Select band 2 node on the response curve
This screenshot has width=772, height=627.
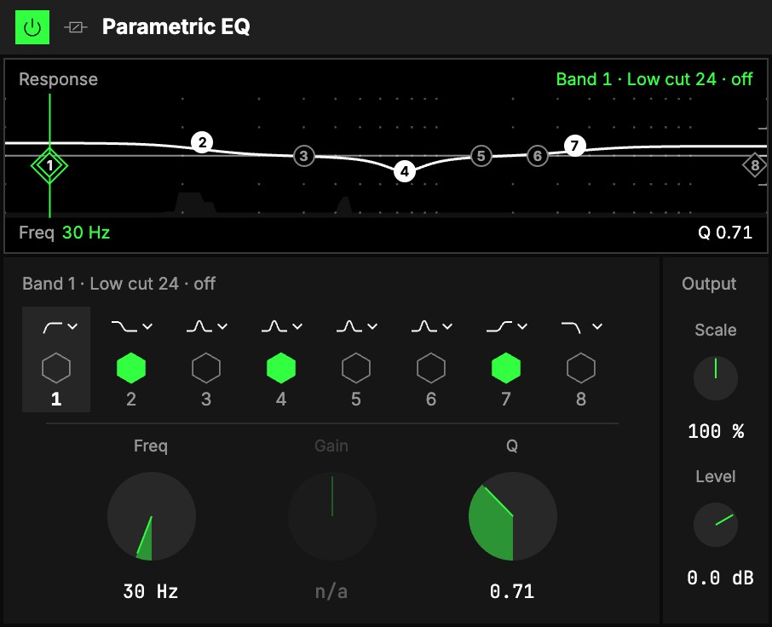tap(202, 143)
